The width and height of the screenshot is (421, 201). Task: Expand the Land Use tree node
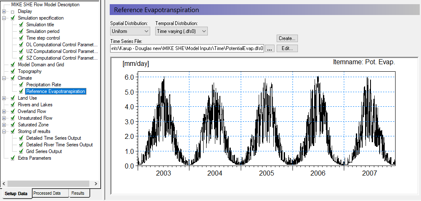coord(4,98)
